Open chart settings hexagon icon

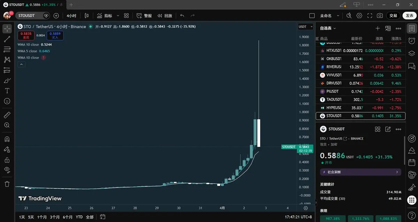pos(359,16)
